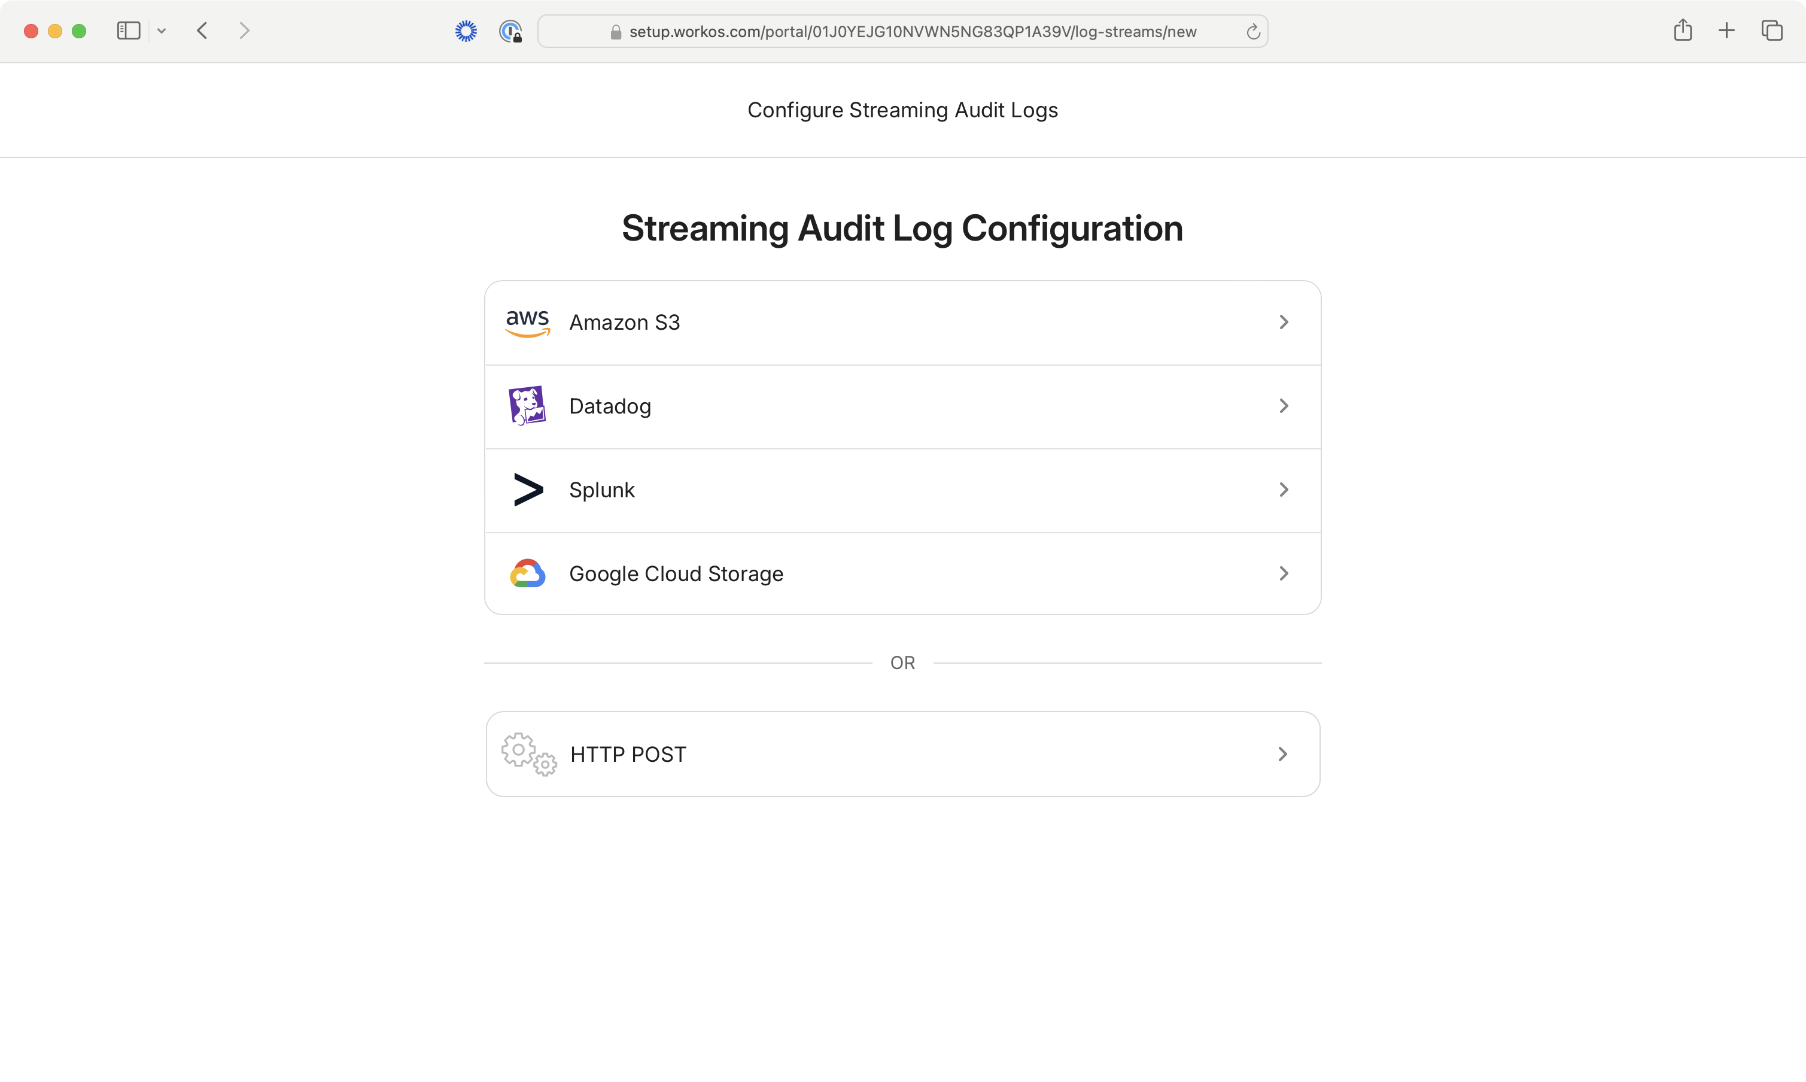
Task: Click the Splunk arrow logo
Action: pyautogui.click(x=528, y=490)
